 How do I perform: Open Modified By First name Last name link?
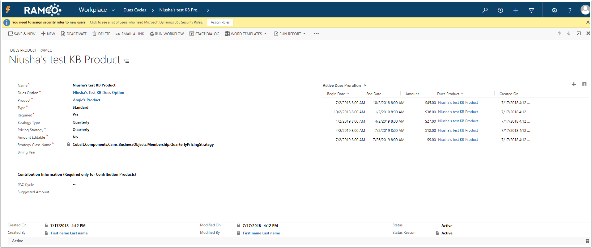tap(262, 233)
